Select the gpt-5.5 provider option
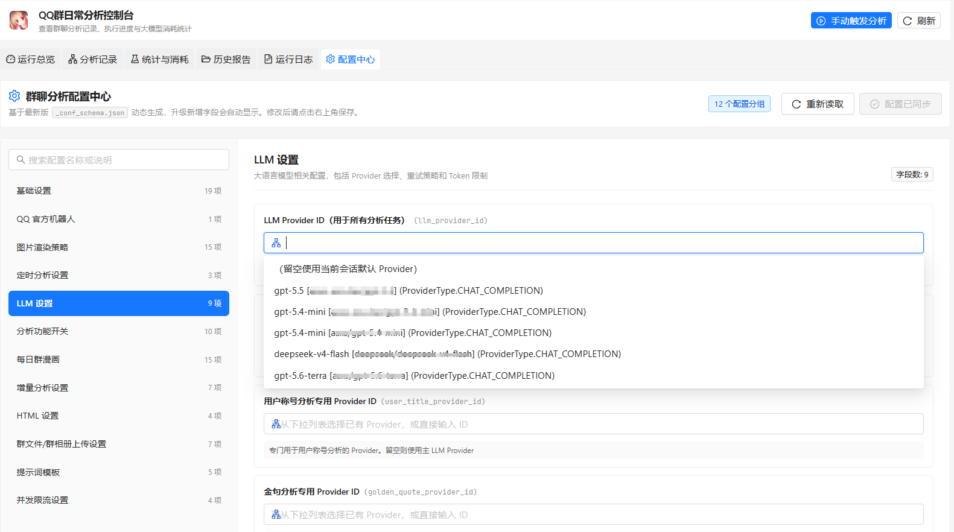Screen dimensions: 954x532 click(x=594, y=291)
